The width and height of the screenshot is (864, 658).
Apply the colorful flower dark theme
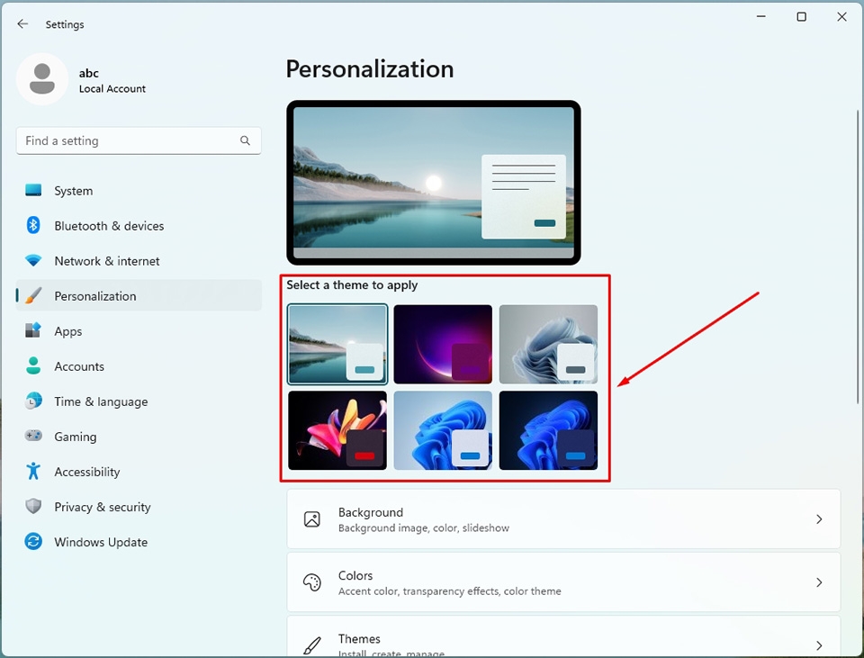pyautogui.click(x=337, y=430)
